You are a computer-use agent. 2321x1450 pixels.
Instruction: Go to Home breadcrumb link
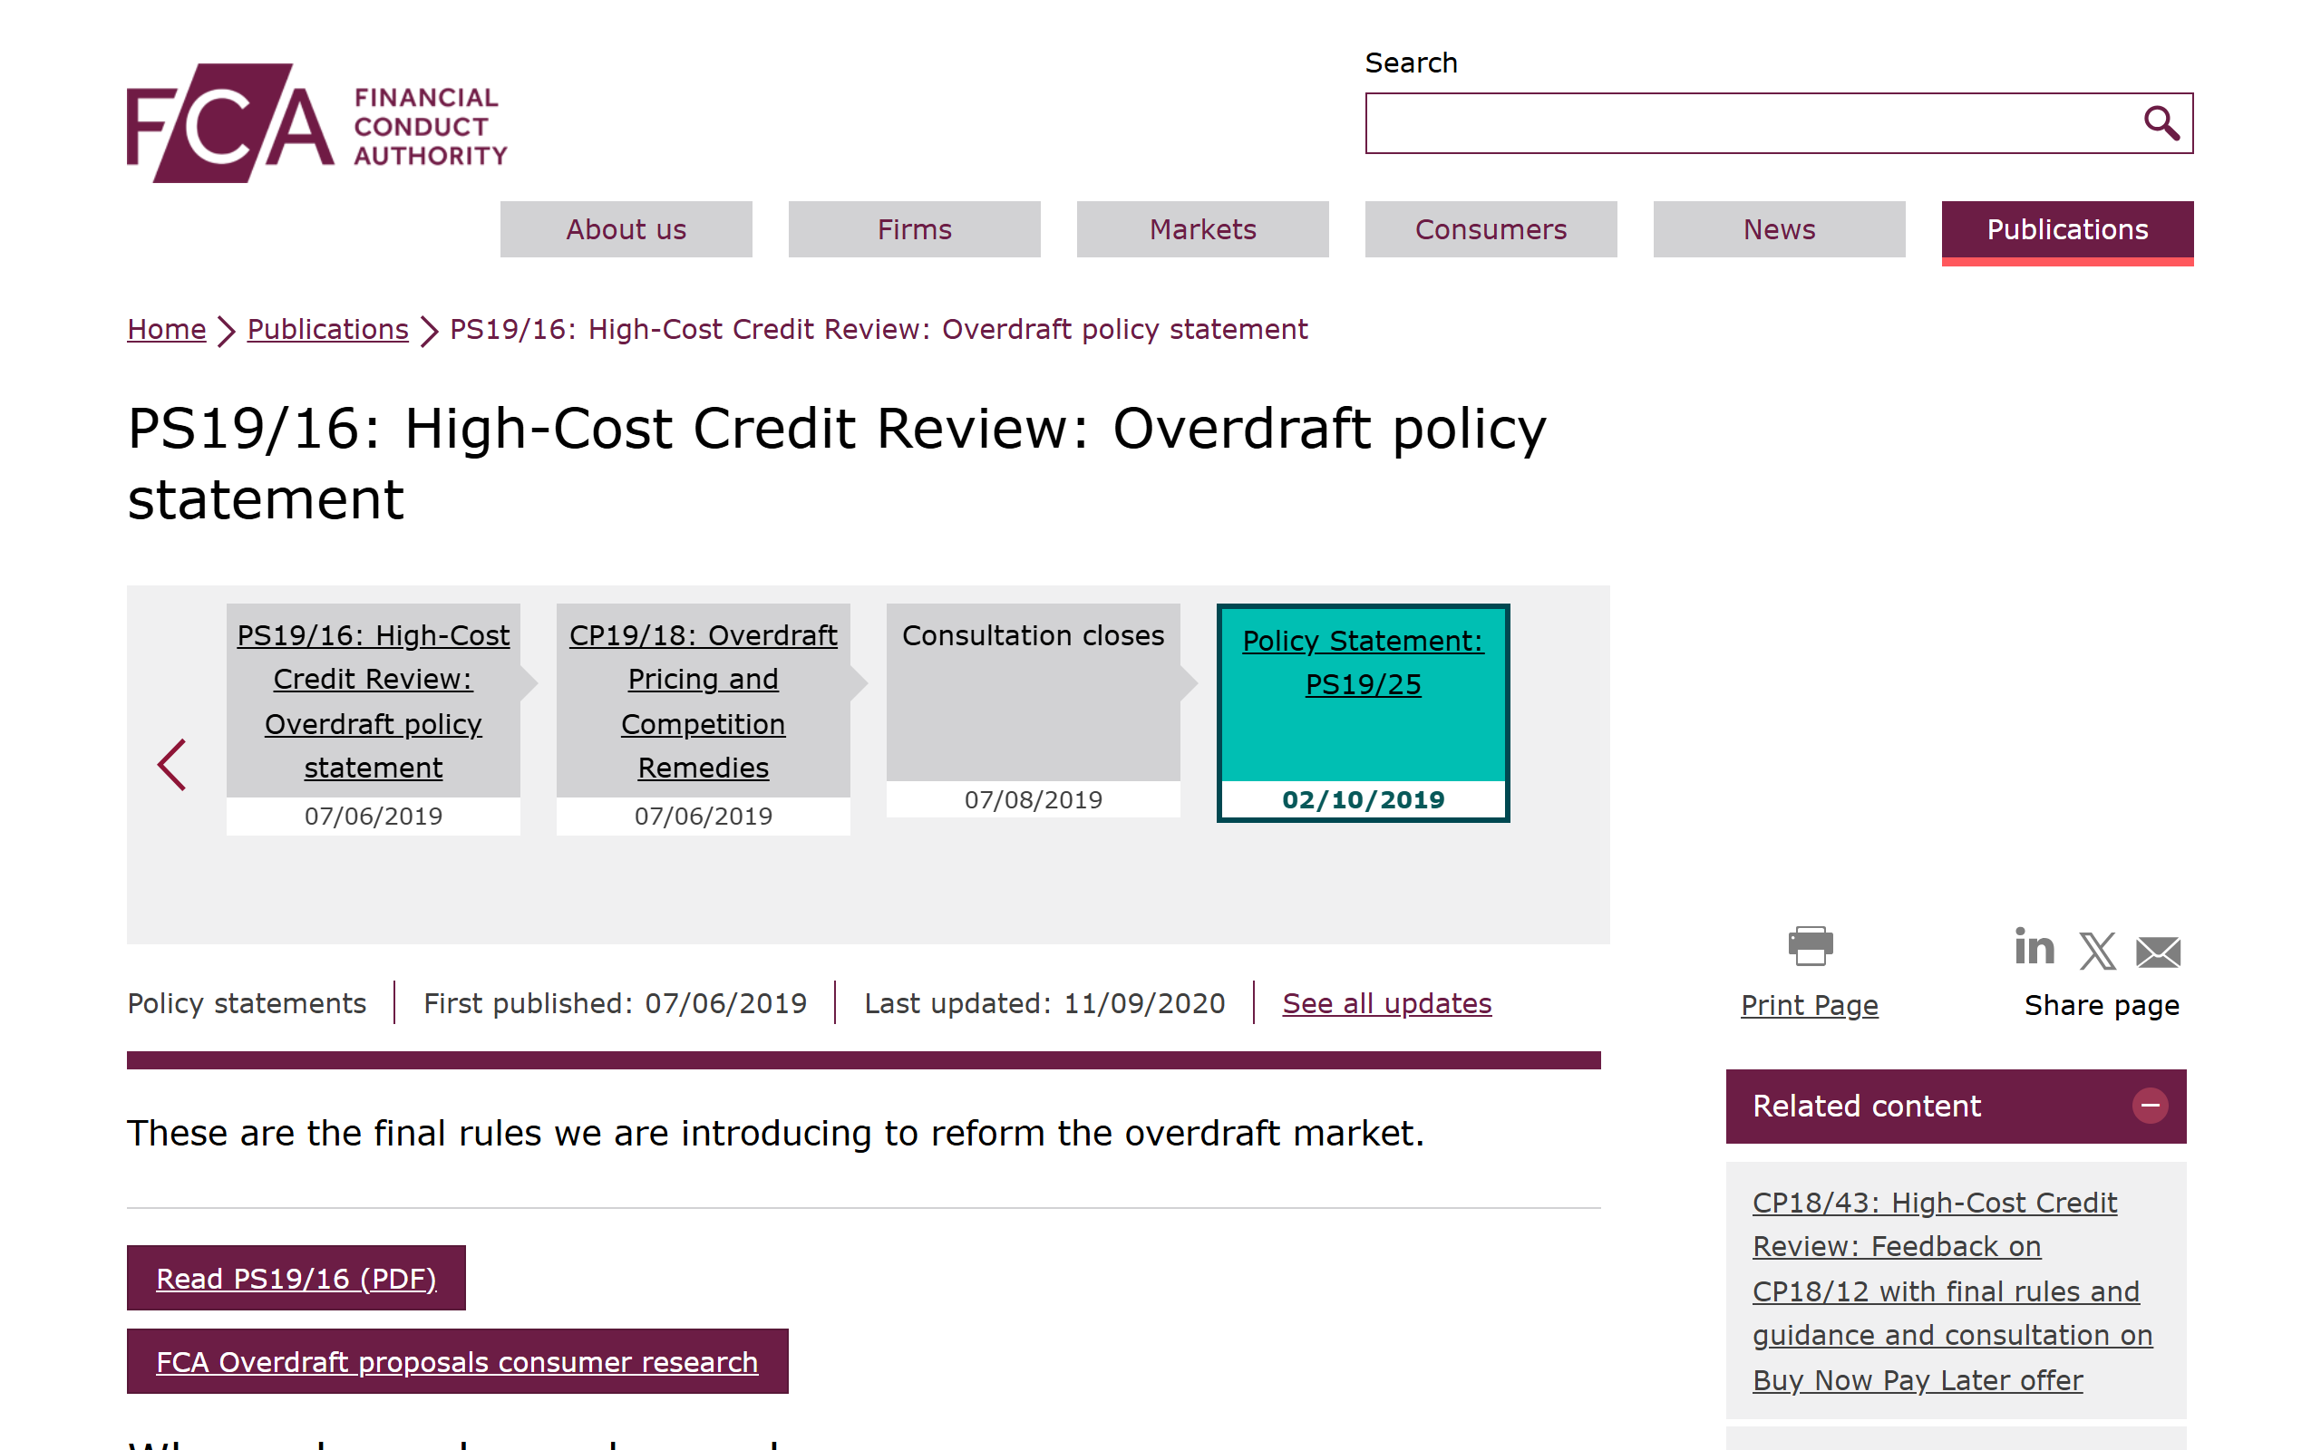click(167, 329)
